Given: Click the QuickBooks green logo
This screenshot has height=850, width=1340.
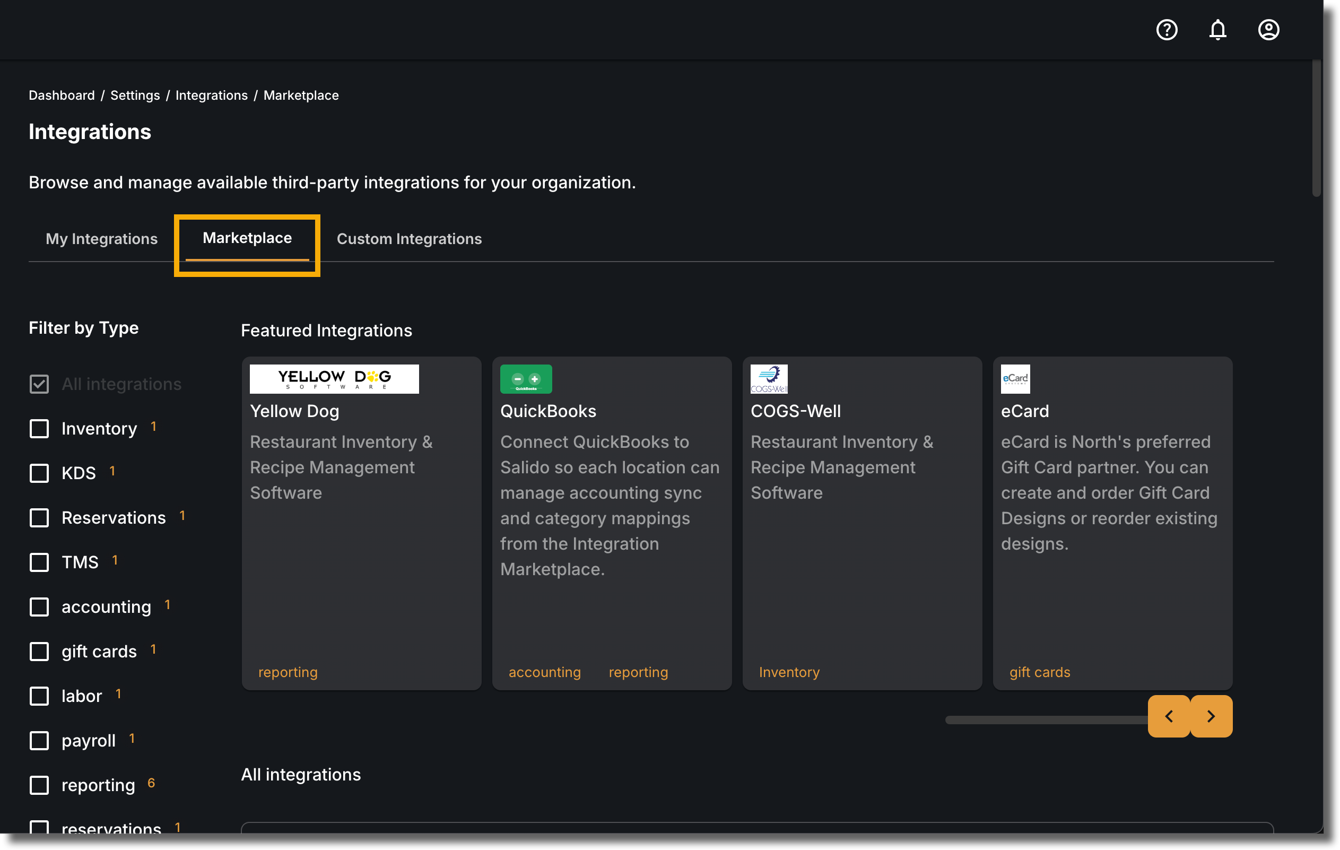Looking at the screenshot, I should (526, 378).
